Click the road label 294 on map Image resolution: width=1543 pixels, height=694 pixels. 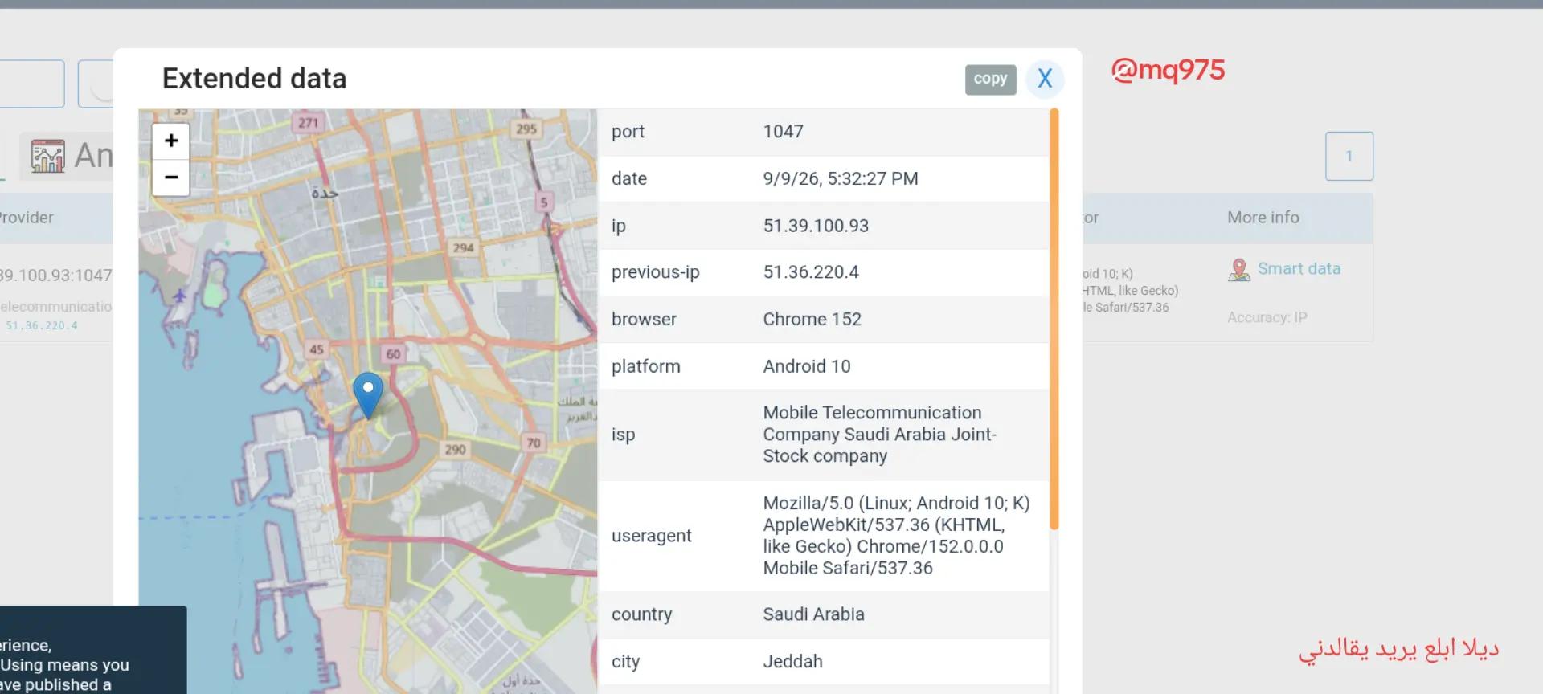pyautogui.click(x=463, y=247)
